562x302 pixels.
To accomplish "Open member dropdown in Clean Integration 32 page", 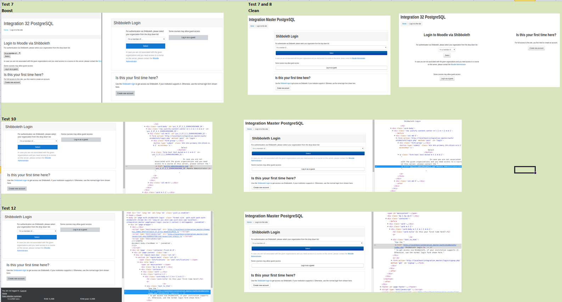I will click(447, 50).
